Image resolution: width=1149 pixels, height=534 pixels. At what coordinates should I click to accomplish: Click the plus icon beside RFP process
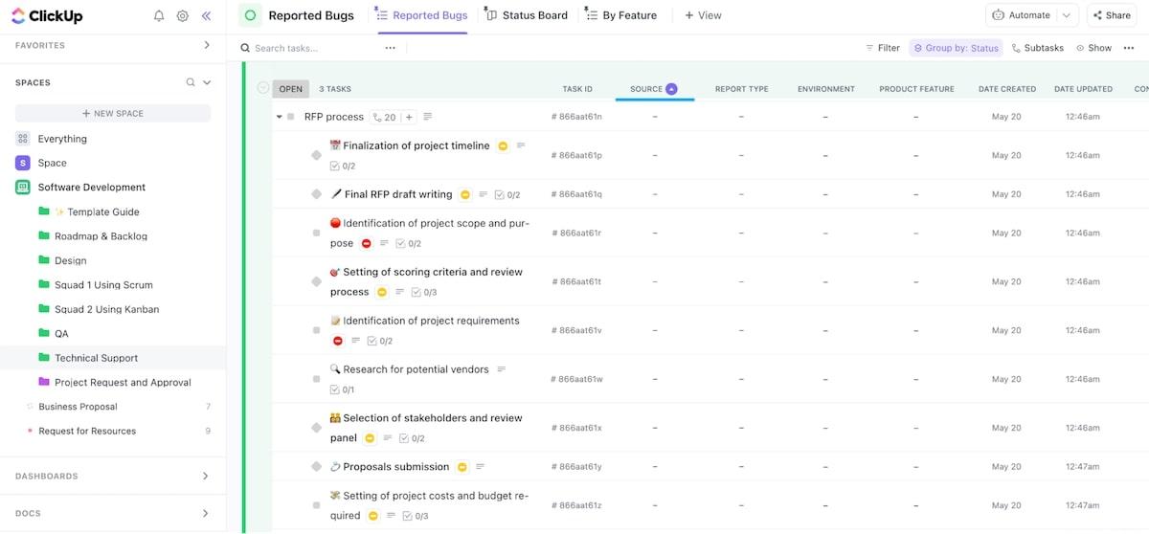click(x=409, y=117)
